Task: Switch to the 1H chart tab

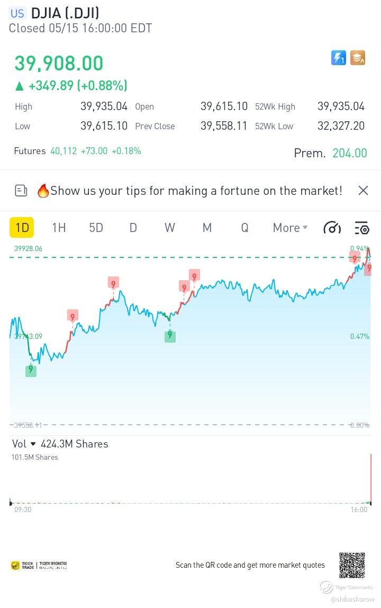Action: 59,228
